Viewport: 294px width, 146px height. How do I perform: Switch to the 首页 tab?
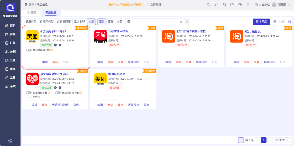pyautogui.click(x=31, y=13)
